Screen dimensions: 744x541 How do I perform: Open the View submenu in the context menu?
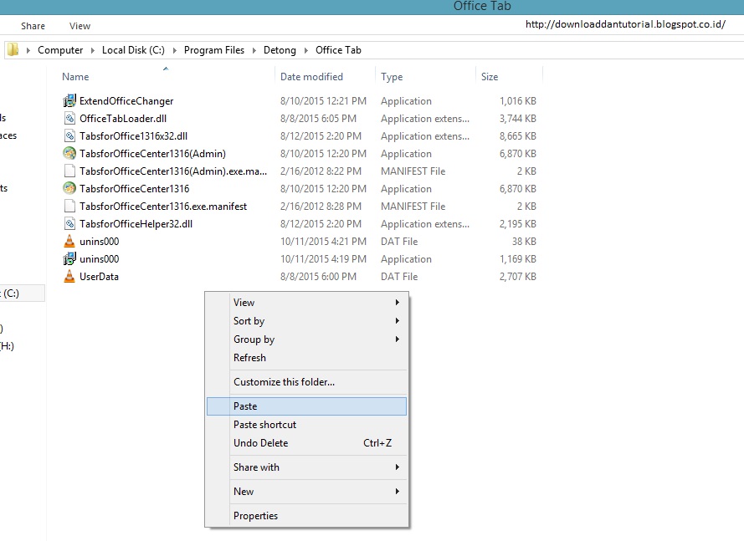click(307, 303)
